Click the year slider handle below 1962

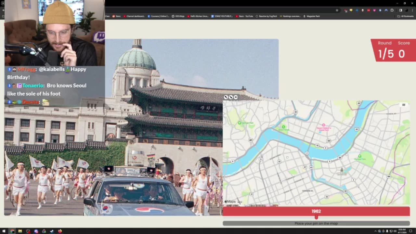(x=316, y=217)
